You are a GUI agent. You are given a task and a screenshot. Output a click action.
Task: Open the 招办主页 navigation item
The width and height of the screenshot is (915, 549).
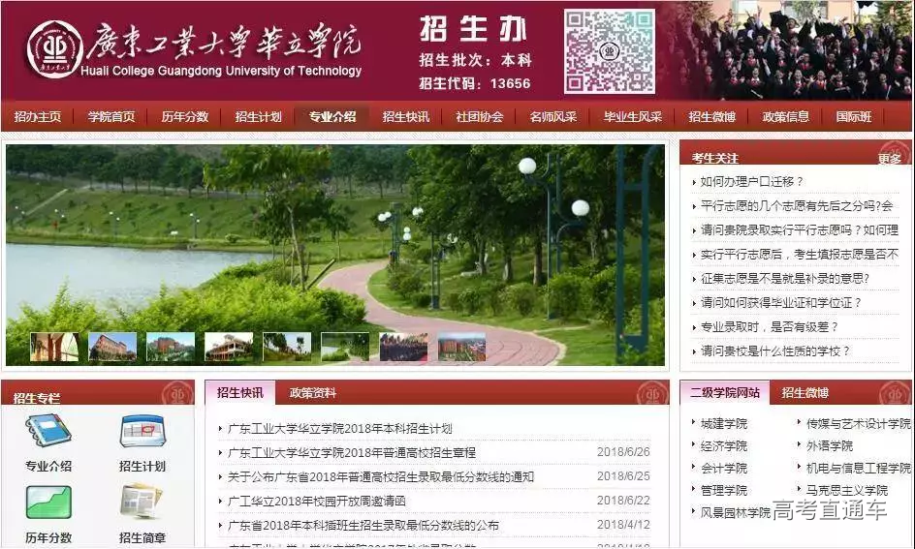click(38, 117)
